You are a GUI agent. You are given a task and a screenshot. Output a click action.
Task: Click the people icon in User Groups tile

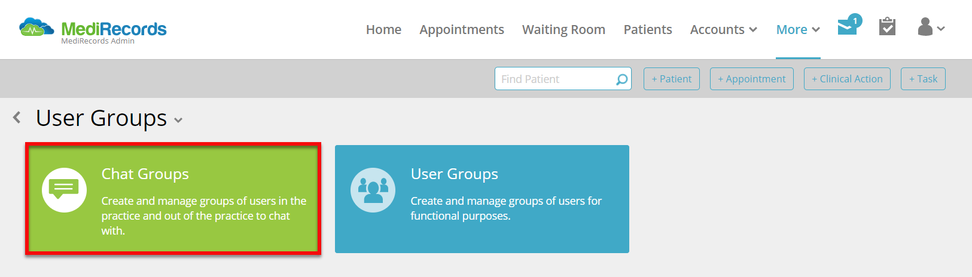tap(373, 190)
